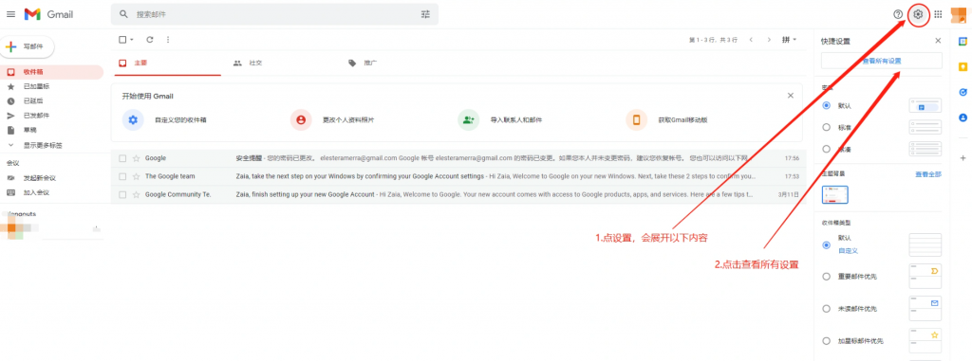Screen dimensions: 972x361
Task: Select the 标准 density radio button
Action: click(x=826, y=127)
